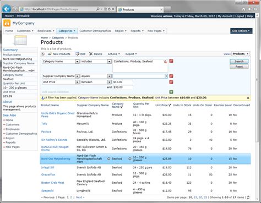Viewport: 261px width, 203px height.
Task: Click the browser forward arrow button
Action: [x=15, y=9]
